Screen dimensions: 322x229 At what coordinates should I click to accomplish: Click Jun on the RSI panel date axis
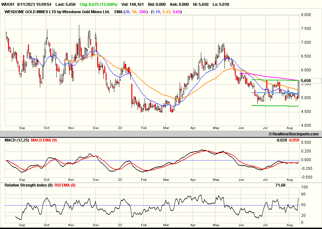click(241, 225)
